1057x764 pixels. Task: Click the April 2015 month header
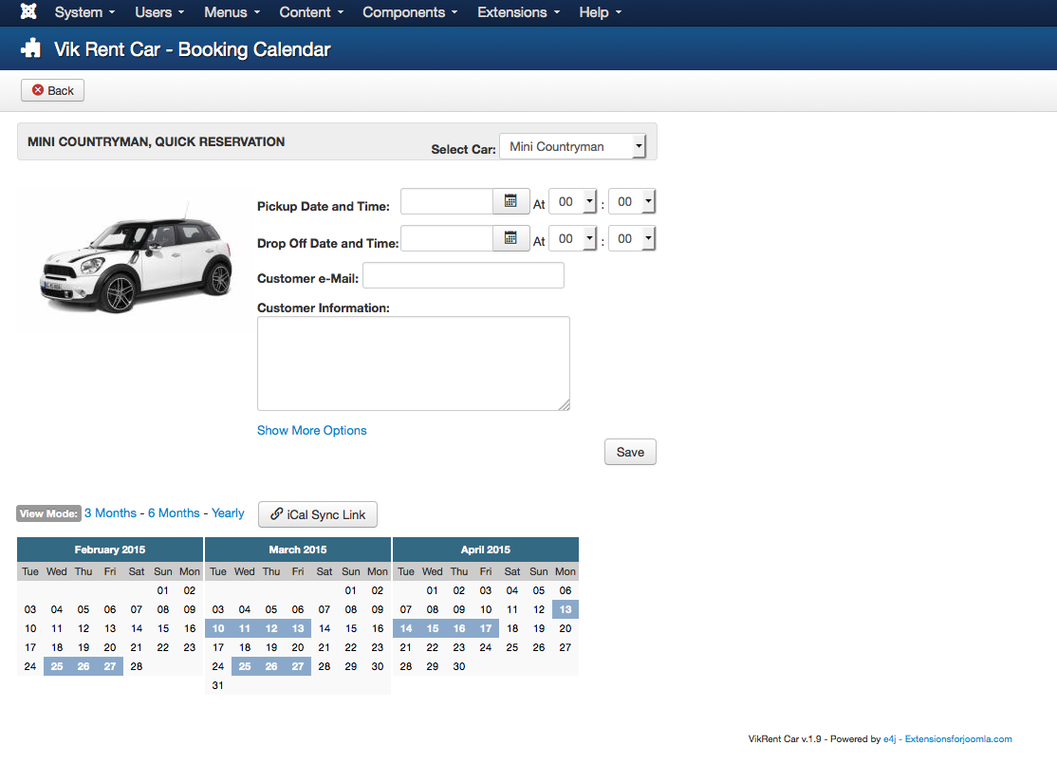click(486, 550)
